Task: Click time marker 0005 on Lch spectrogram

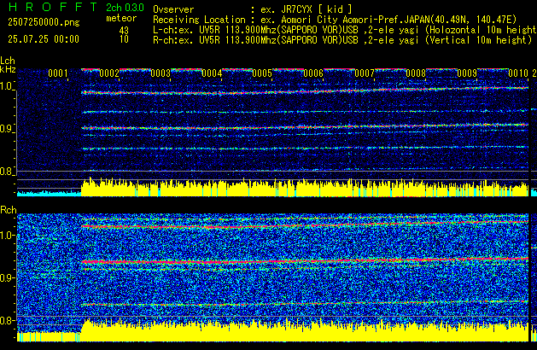Action: (262, 73)
